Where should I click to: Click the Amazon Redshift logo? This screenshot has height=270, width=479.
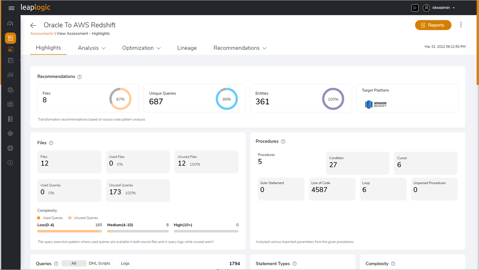[x=376, y=104]
